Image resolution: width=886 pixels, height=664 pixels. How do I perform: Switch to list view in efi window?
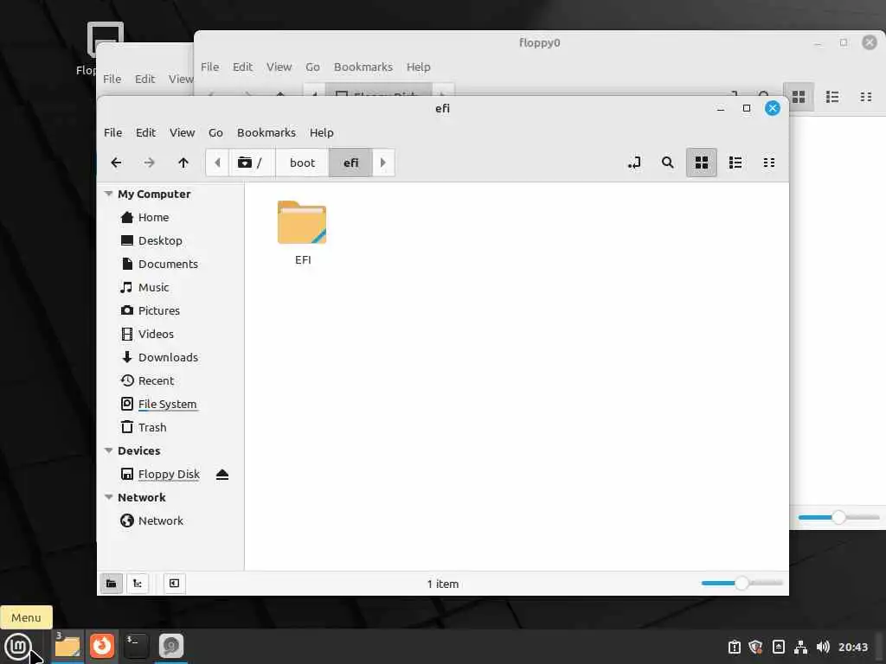pyautogui.click(x=735, y=163)
